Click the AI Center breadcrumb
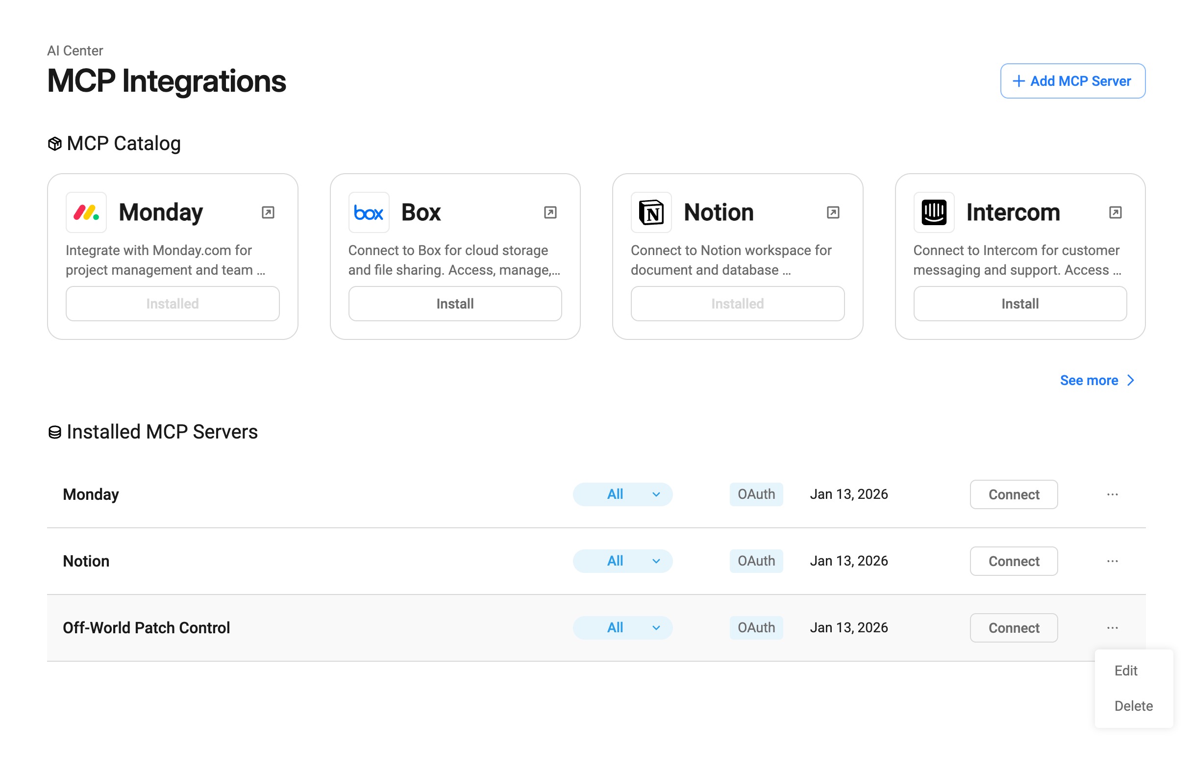The width and height of the screenshot is (1192, 776). tap(75, 51)
